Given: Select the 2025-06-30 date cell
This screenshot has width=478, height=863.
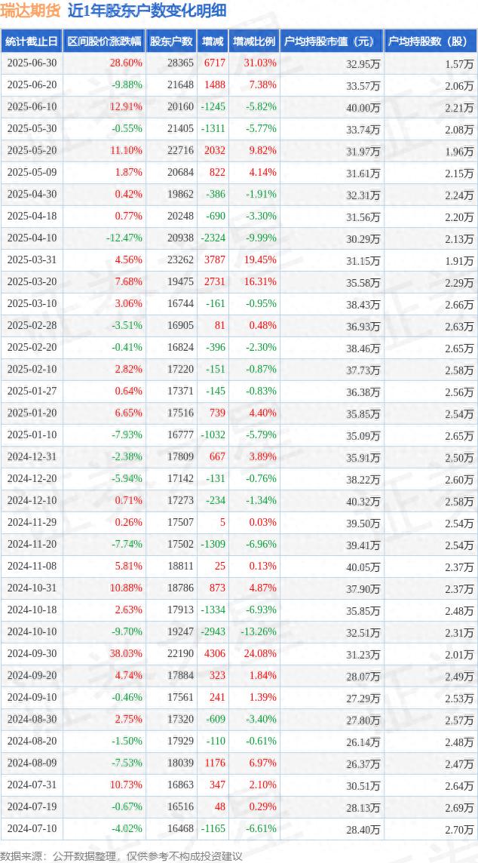Looking at the screenshot, I should (x=32, y=63).
